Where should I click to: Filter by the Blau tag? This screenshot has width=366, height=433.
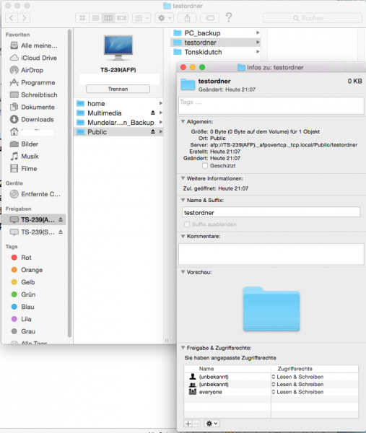22,307
